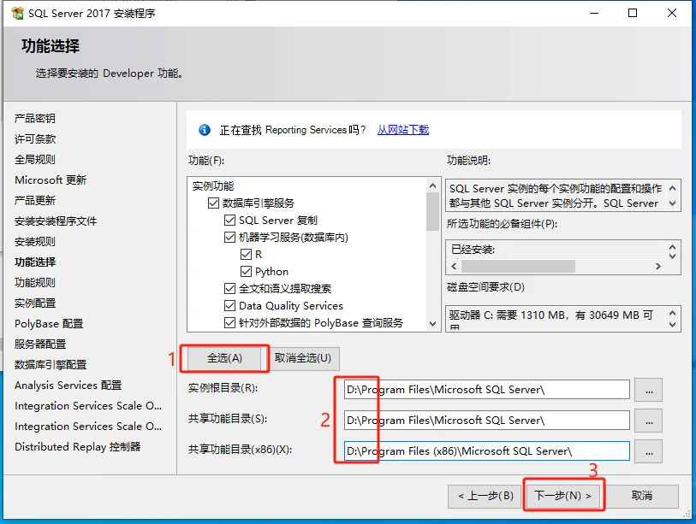This screenshot has width=696, height=524.
Task: Click the 取消全选(U) button
Action: coord(303,358)
